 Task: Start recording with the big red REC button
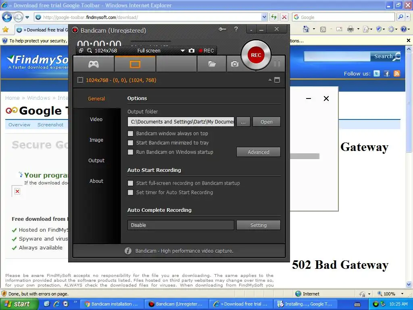coord(256,55)
